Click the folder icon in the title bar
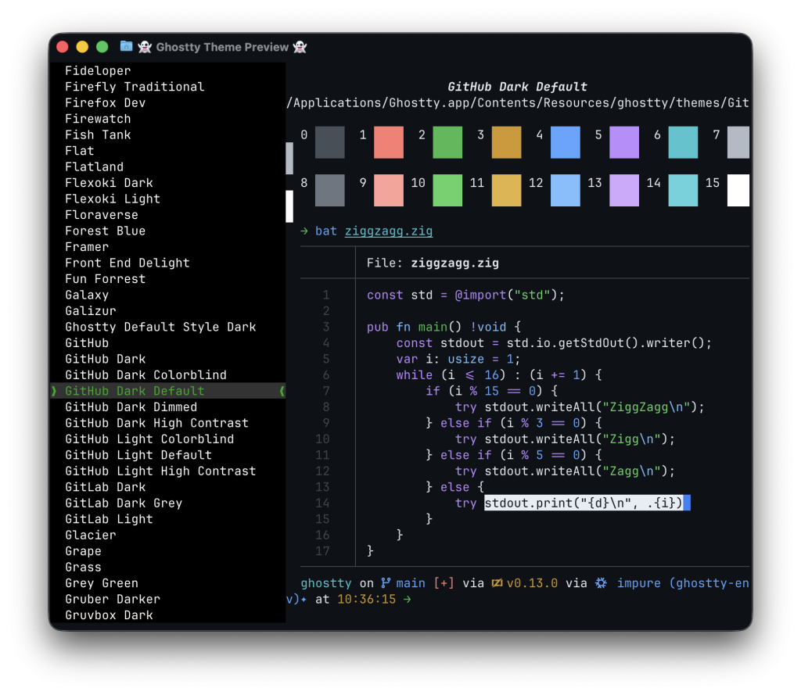 click(127, 47)
